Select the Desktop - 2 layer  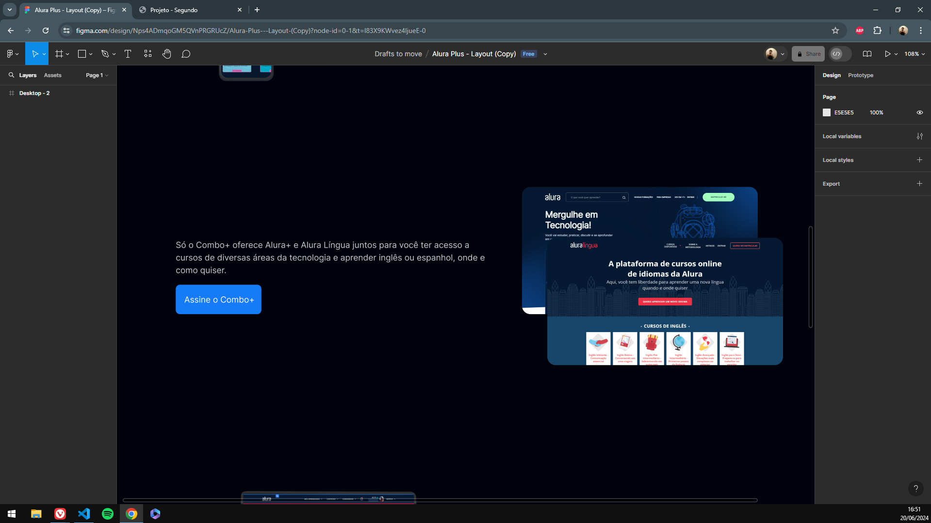pyautogui.click(x=34, y=93)
